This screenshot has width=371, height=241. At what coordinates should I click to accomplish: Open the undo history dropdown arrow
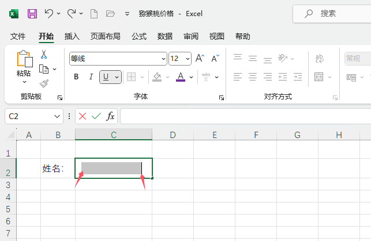tap(59, 14)
